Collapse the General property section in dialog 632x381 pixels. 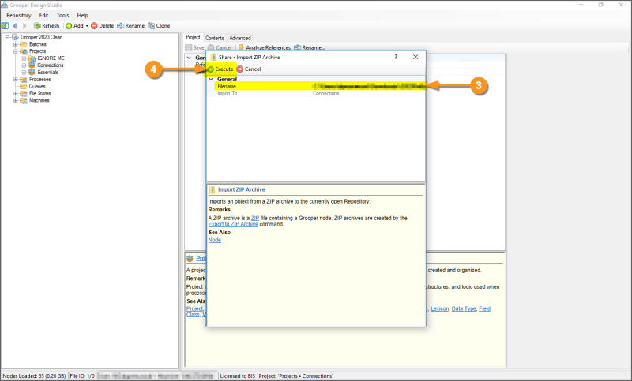click(x=210, y=79)
